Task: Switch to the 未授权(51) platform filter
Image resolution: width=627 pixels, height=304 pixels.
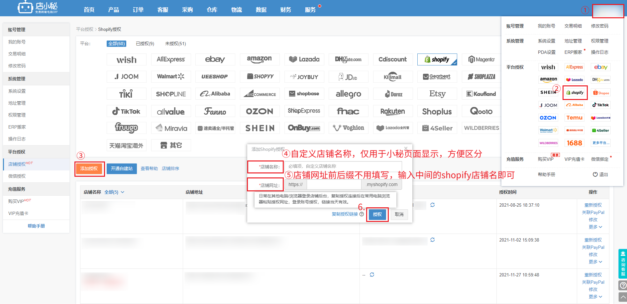Action: (175, 44)
